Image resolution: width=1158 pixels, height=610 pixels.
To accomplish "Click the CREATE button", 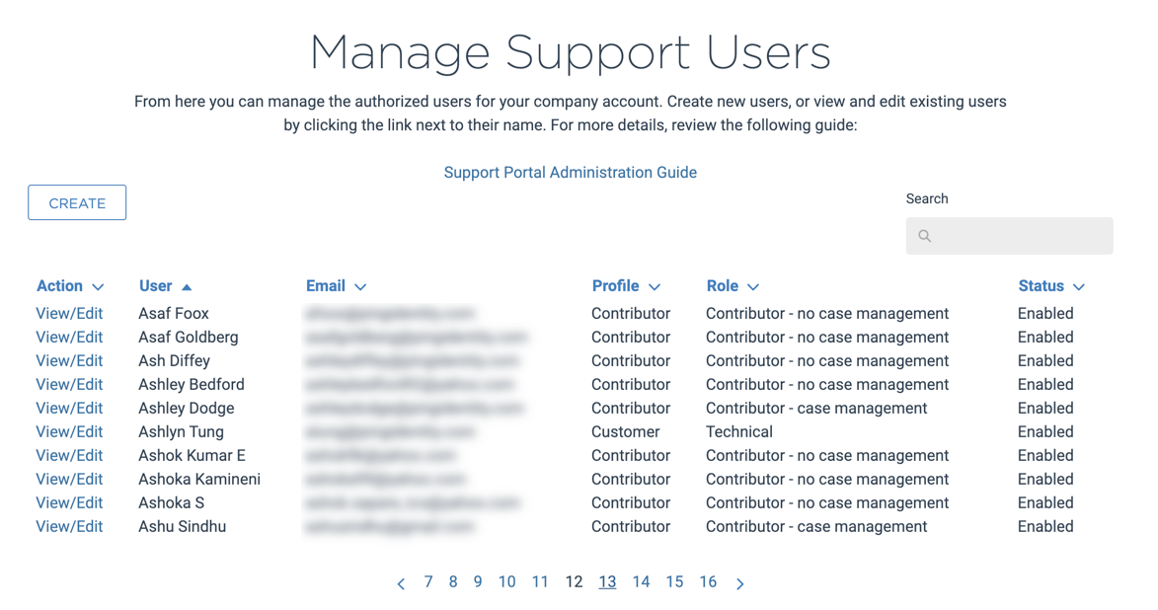I will click(76, 202).
